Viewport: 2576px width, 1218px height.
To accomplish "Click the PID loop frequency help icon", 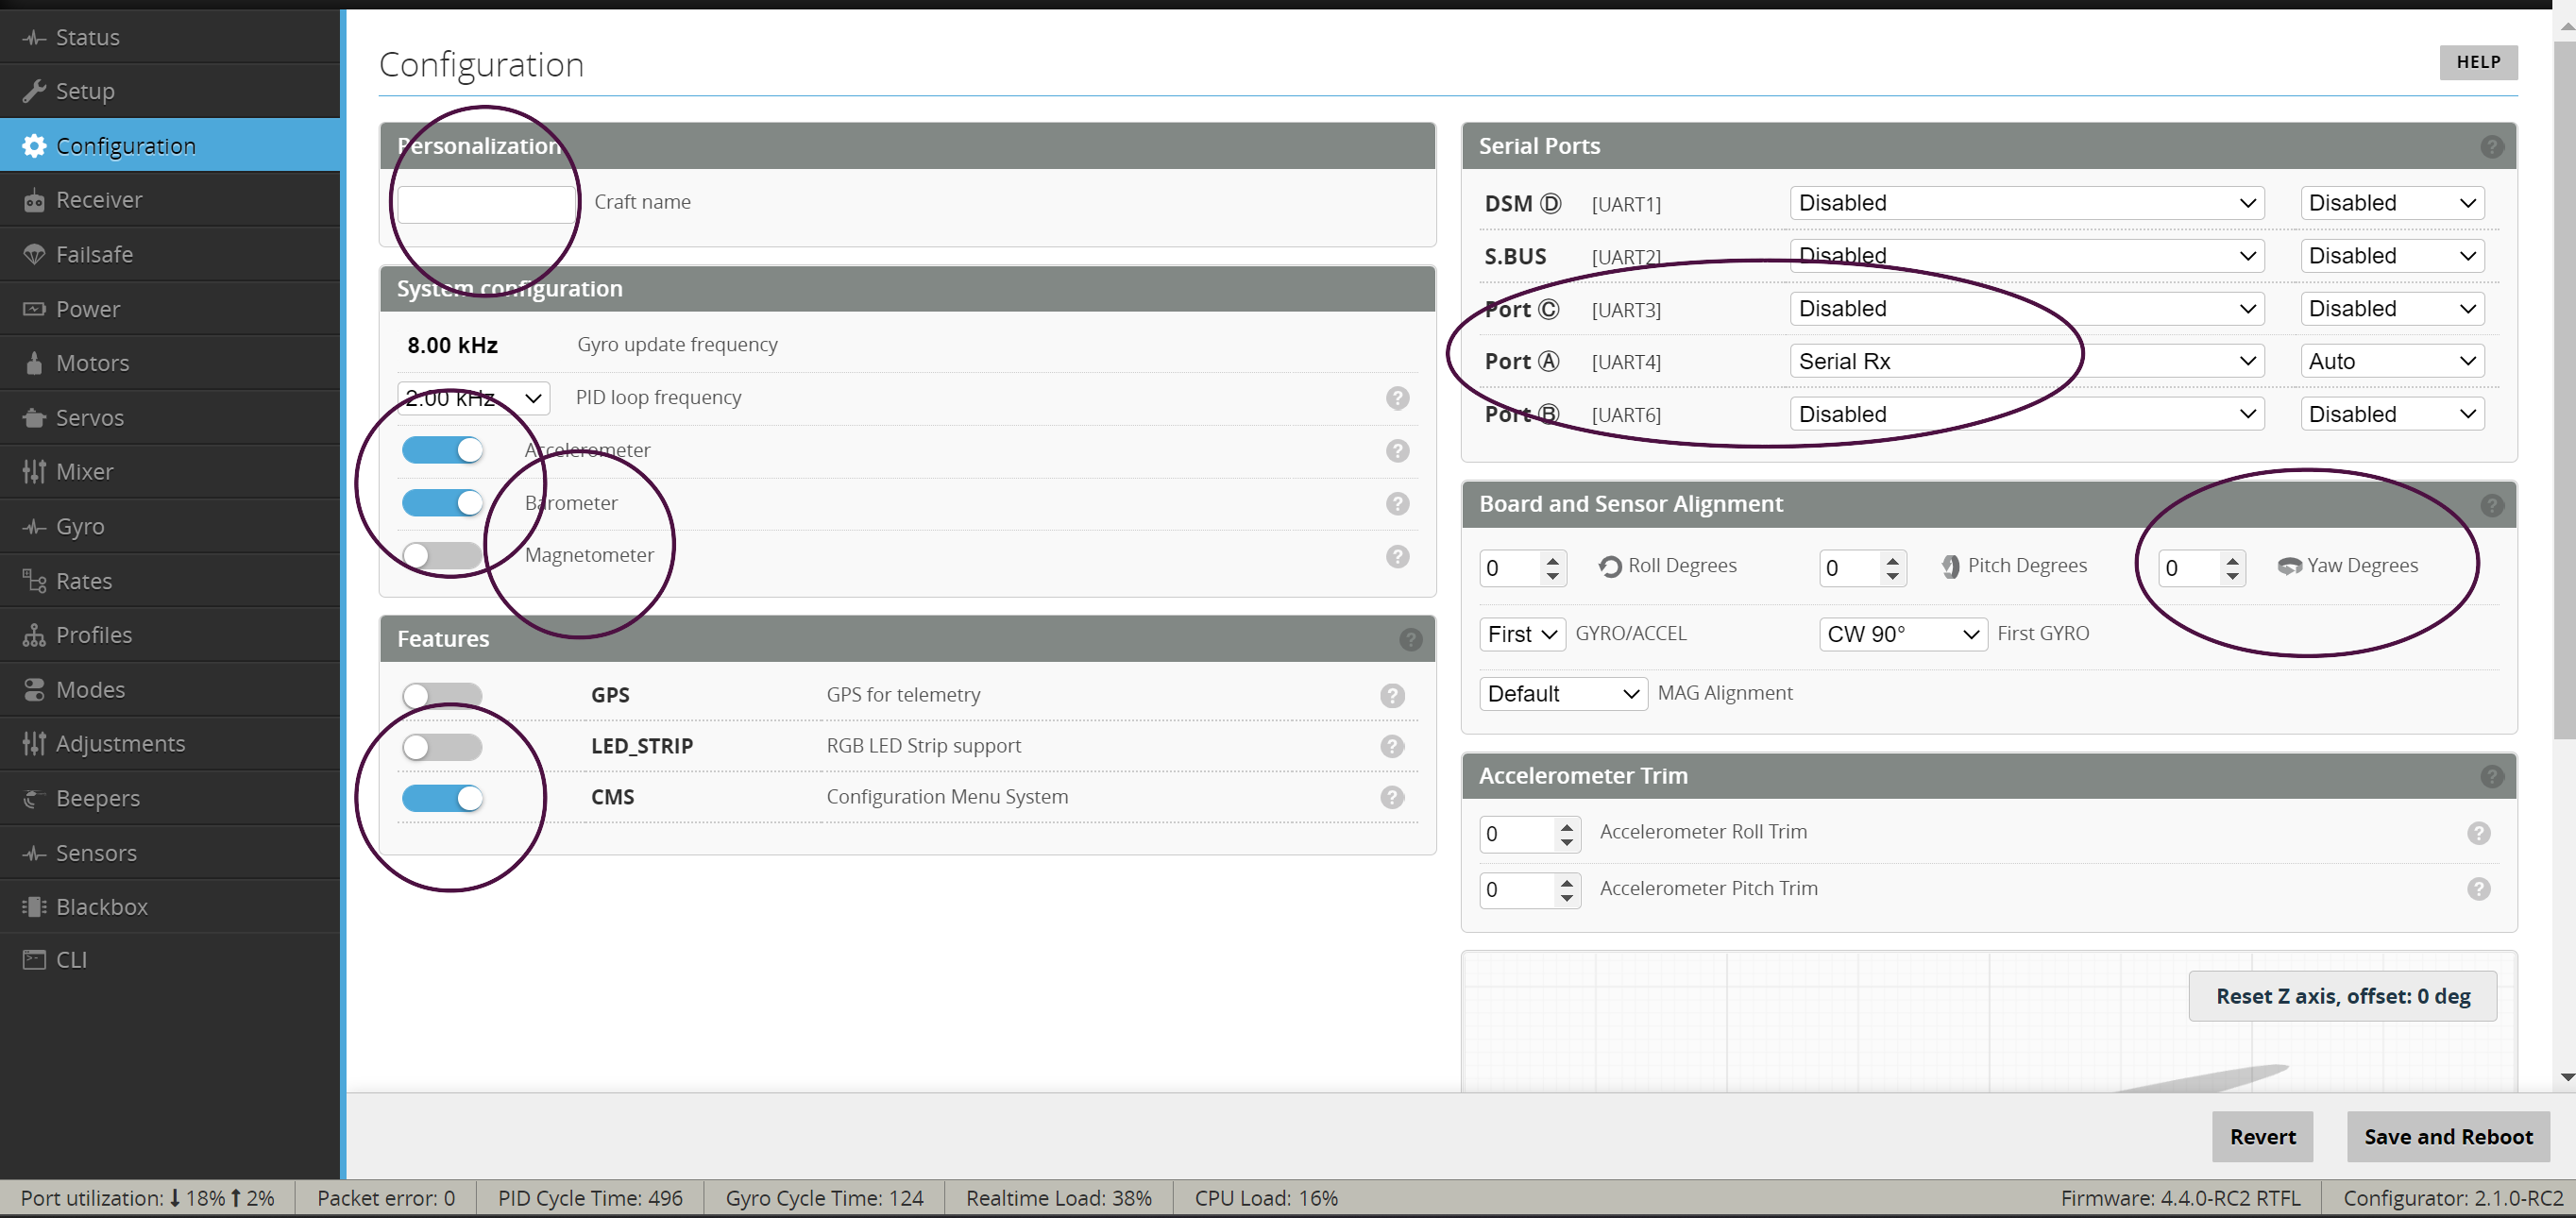I will (1397, 398).
